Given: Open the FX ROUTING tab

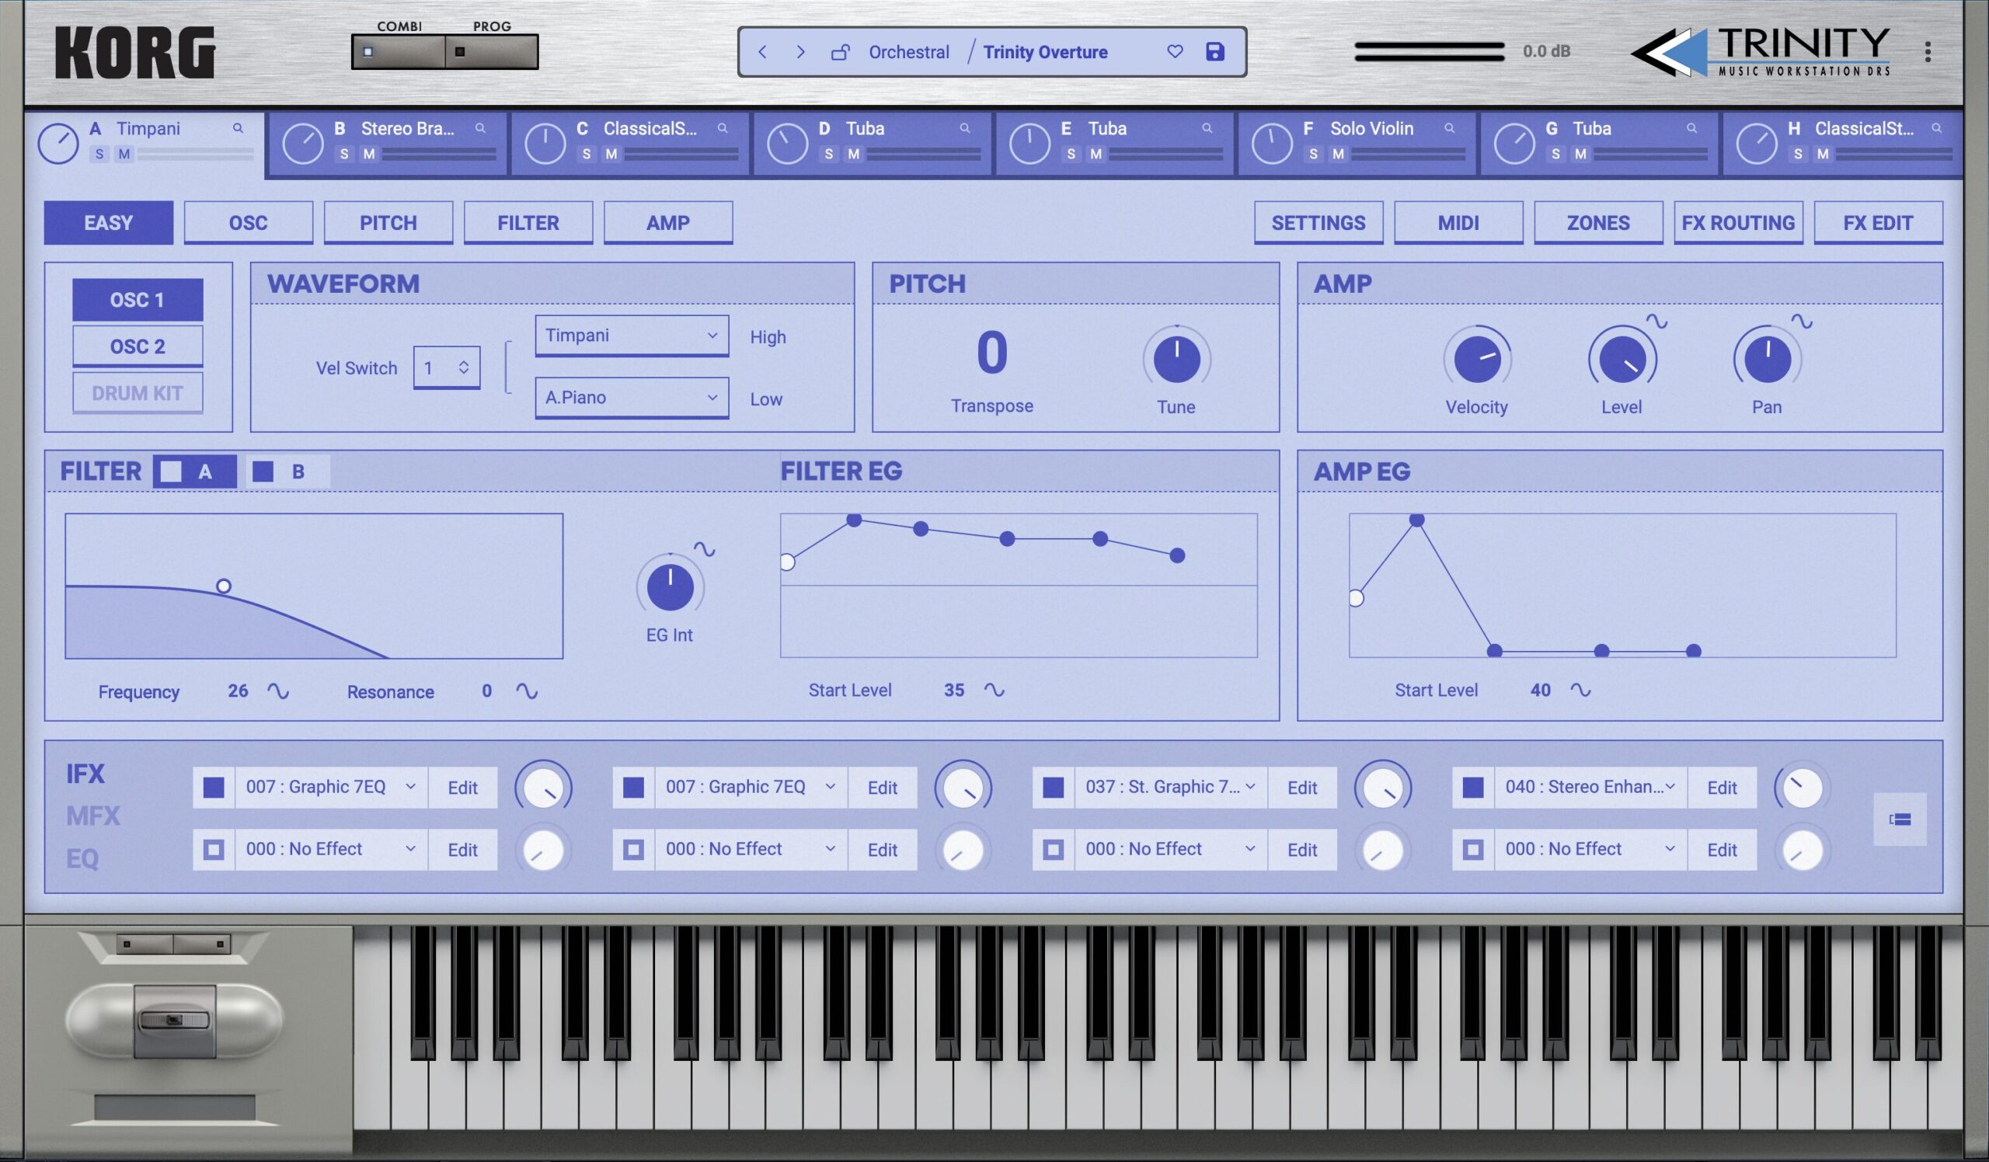Looking at the screenshot, I should tap(1738, 221).
